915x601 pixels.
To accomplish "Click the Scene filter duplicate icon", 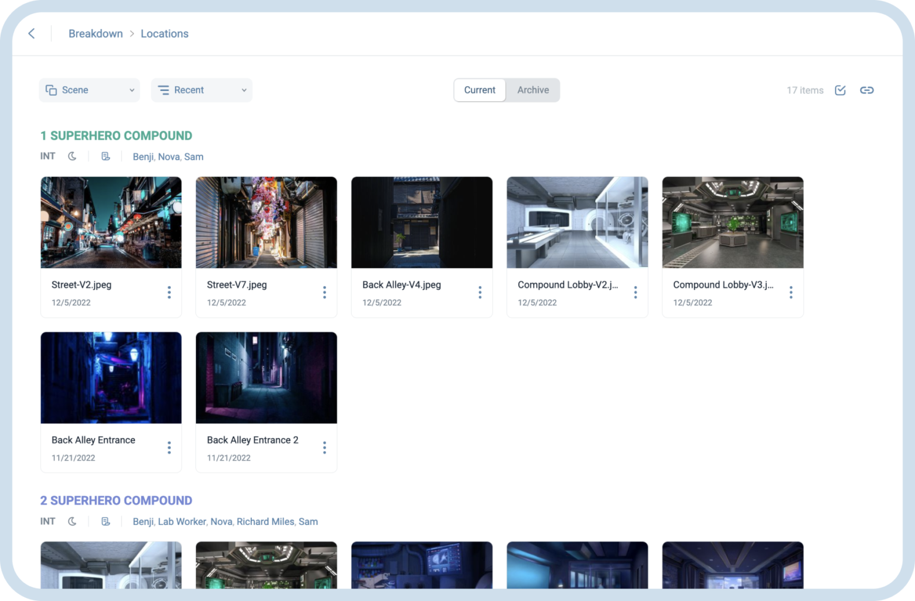I will click(51, 90).
